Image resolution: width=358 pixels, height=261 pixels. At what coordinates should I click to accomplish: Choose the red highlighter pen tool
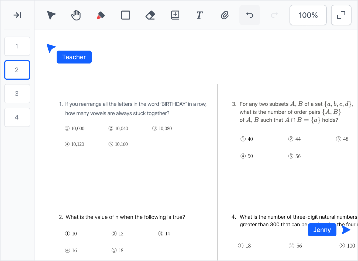tap(101, 15)
